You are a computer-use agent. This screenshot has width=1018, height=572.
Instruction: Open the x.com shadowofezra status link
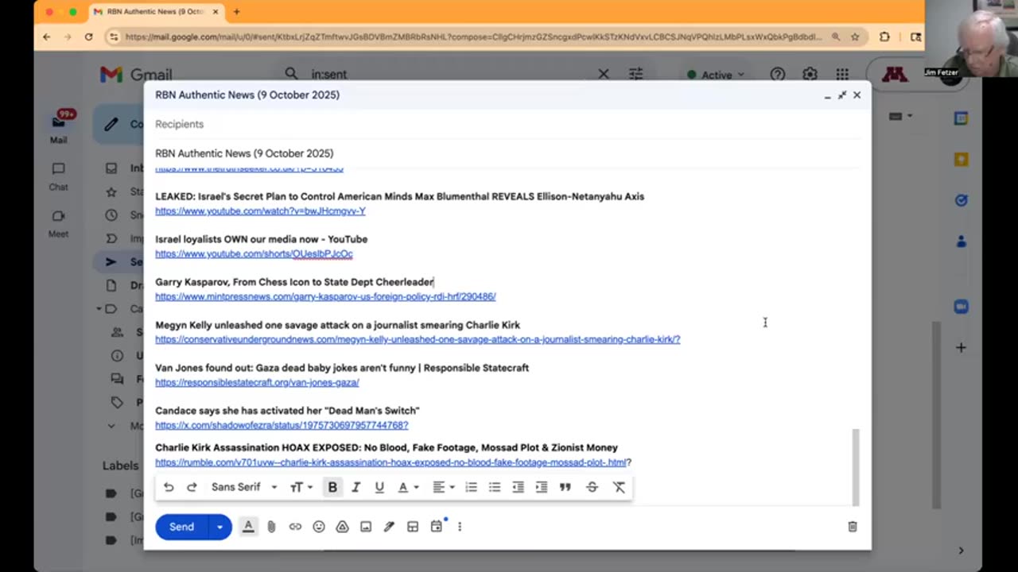pos(282,425)
